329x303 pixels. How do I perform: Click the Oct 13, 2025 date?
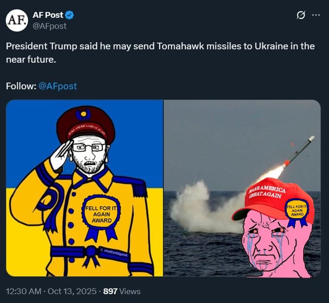(72, 291)
